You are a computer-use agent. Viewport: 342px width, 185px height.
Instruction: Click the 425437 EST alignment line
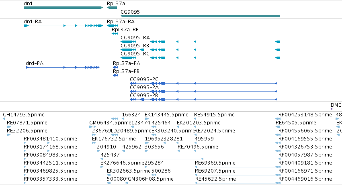(x=152, y=159)
